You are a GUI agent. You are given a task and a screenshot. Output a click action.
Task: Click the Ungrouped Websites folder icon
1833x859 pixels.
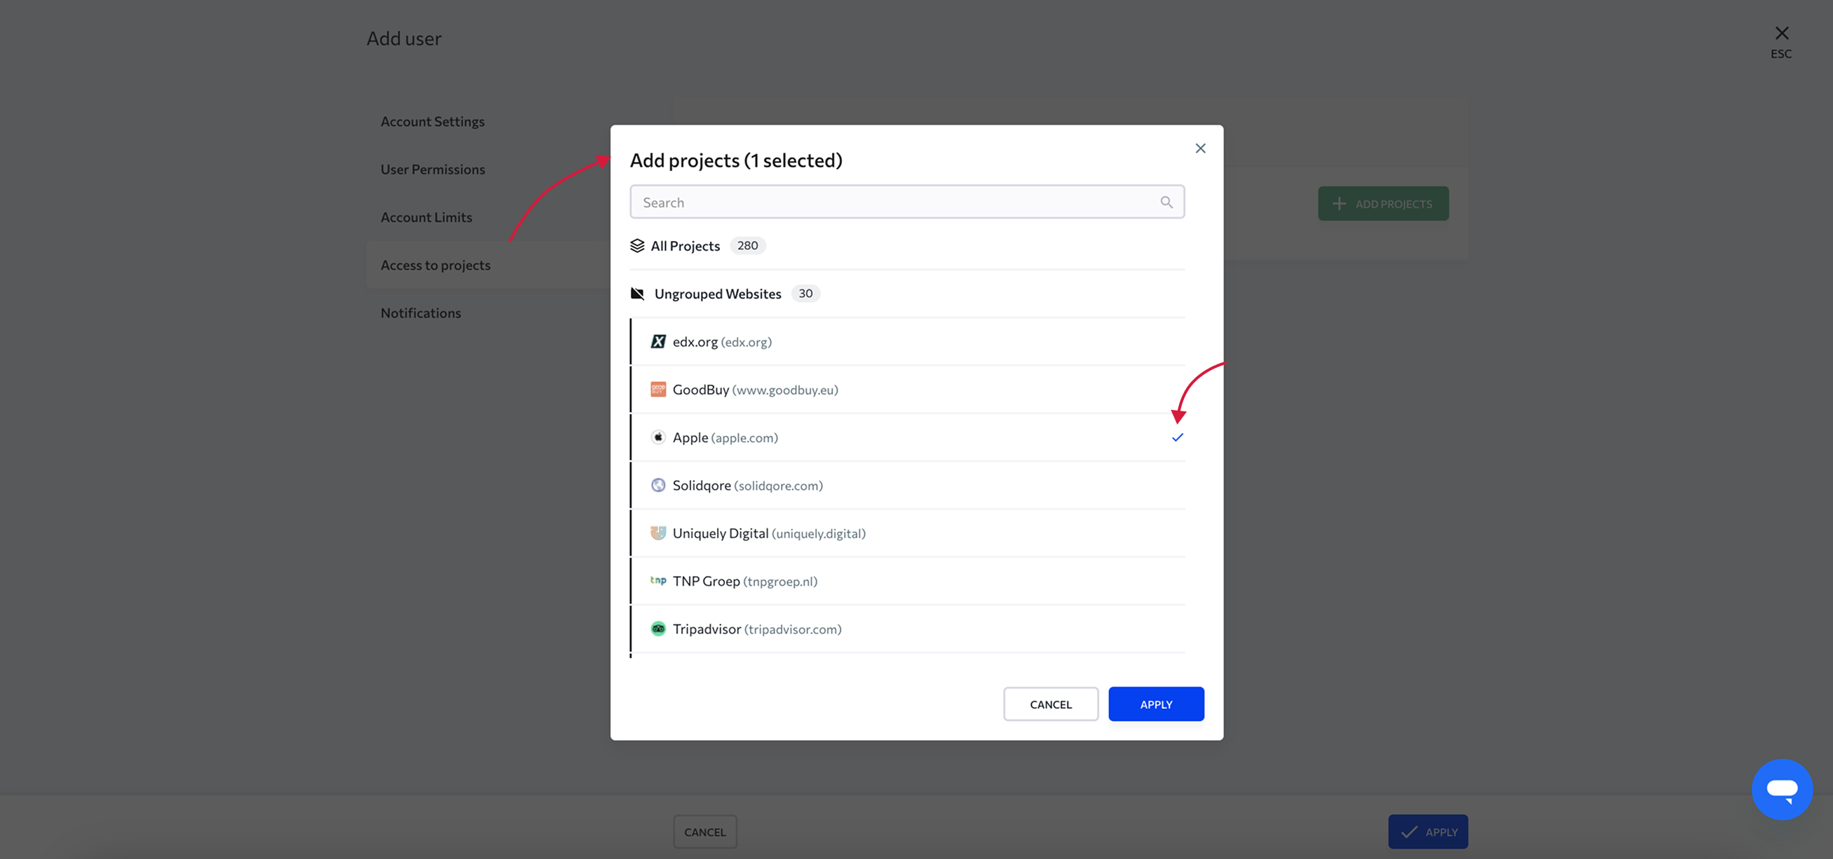click(x=637, y=293)
